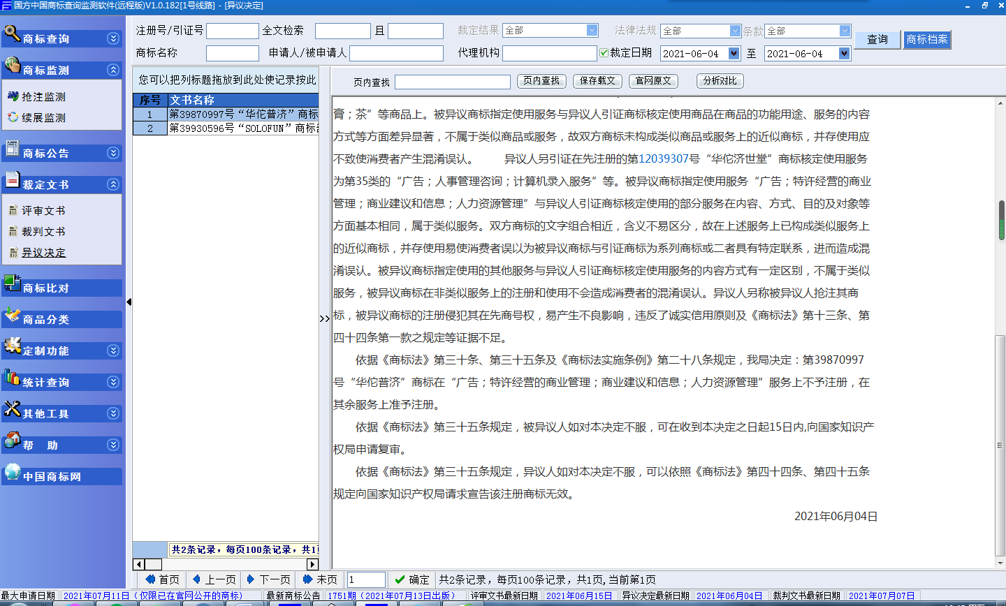
Task: Click the 上一页 previous arrow icon
Action: click(196, 579)
